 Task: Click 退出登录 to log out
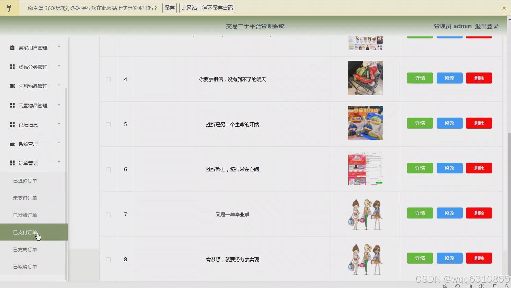(x=487, y=26)
